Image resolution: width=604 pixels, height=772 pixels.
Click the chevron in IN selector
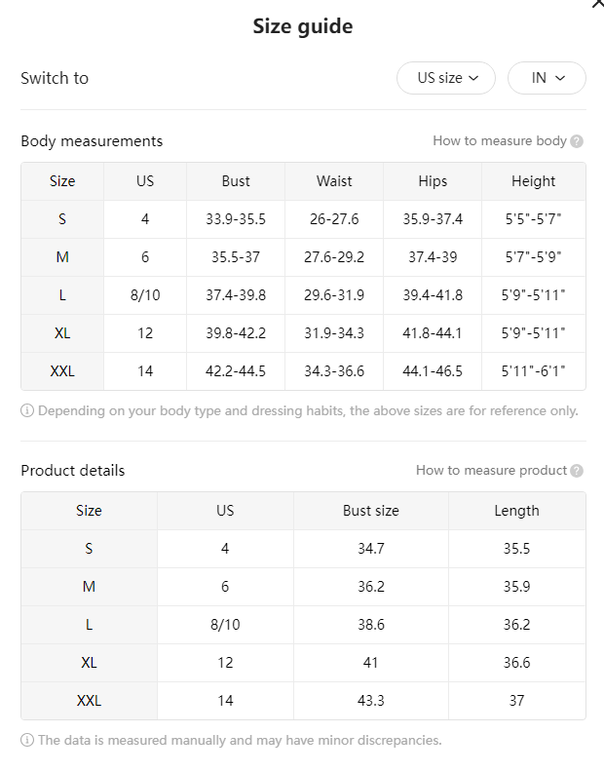[560, 78]
